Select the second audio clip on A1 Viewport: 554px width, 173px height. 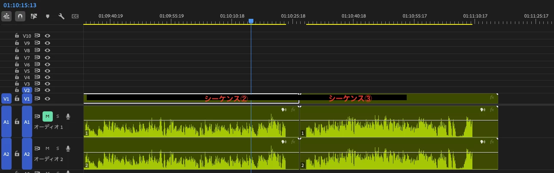tap(399, 122)
